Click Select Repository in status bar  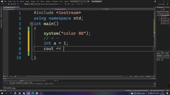(158, 91)
